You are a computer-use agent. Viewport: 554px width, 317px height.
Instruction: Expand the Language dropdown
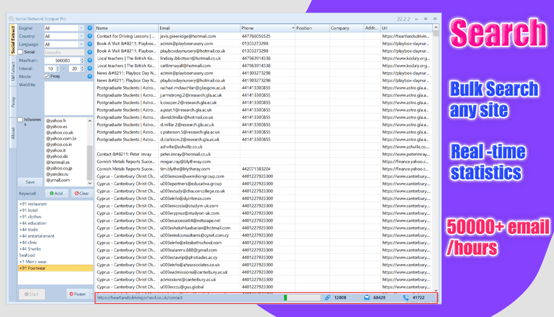[x=81, y=44]
